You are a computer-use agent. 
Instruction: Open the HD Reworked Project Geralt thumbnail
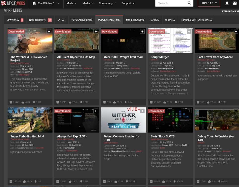tap(30, 41)
